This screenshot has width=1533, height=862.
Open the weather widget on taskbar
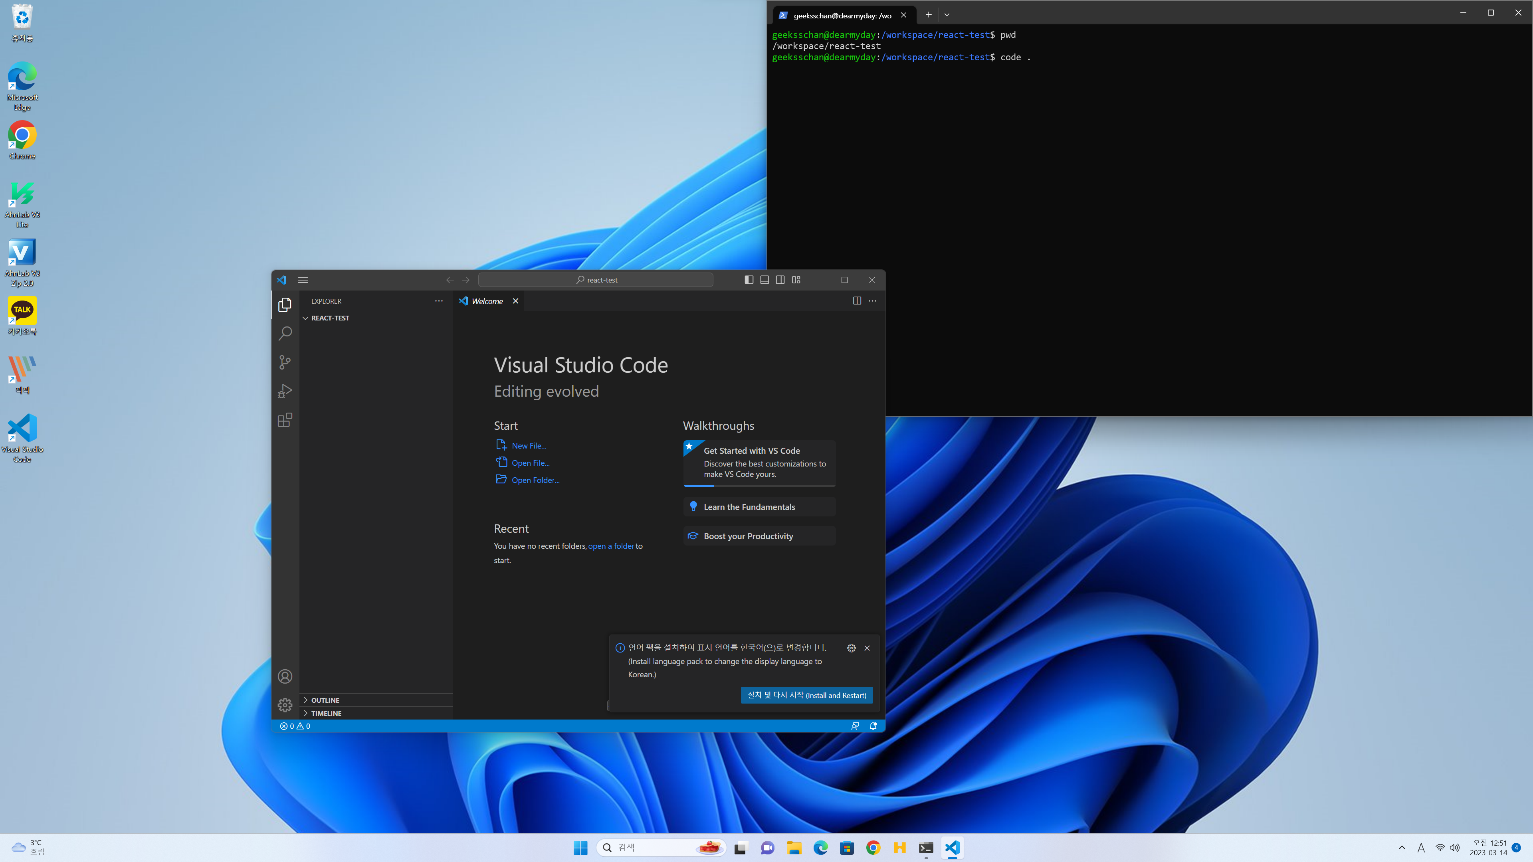tap(29, 848)
